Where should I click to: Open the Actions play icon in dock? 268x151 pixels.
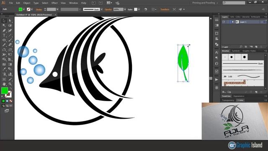pos(216,80)
